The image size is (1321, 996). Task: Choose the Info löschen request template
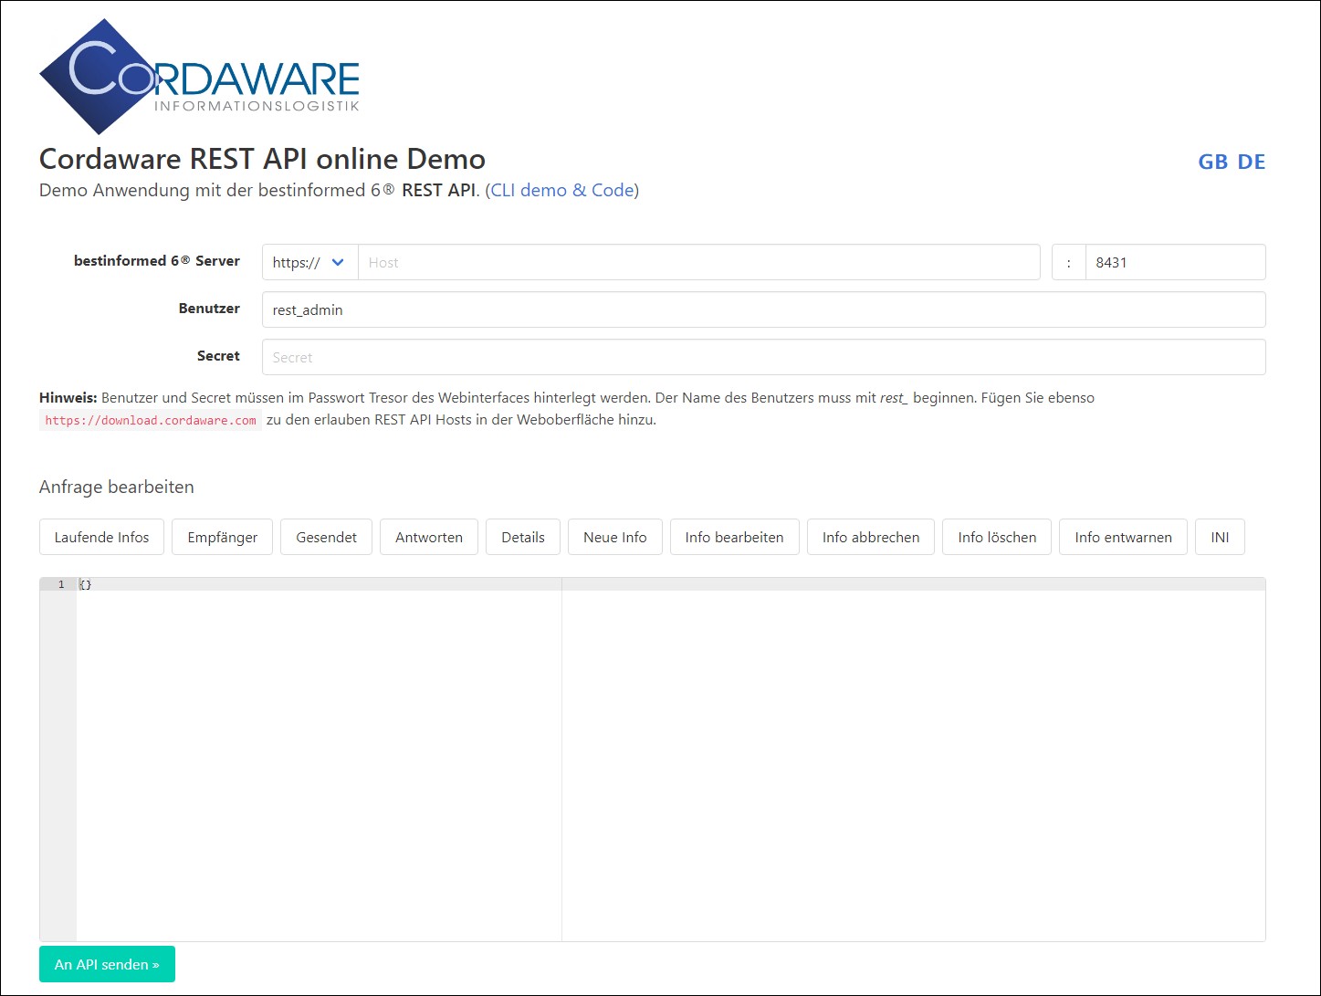point(997,537)
